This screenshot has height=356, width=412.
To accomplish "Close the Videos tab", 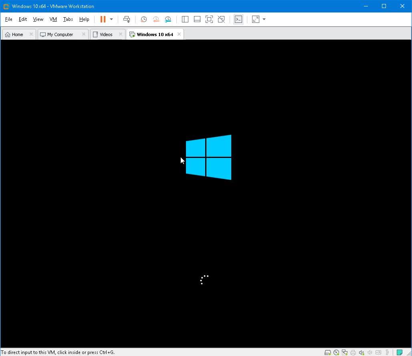I will click(121, 34).
